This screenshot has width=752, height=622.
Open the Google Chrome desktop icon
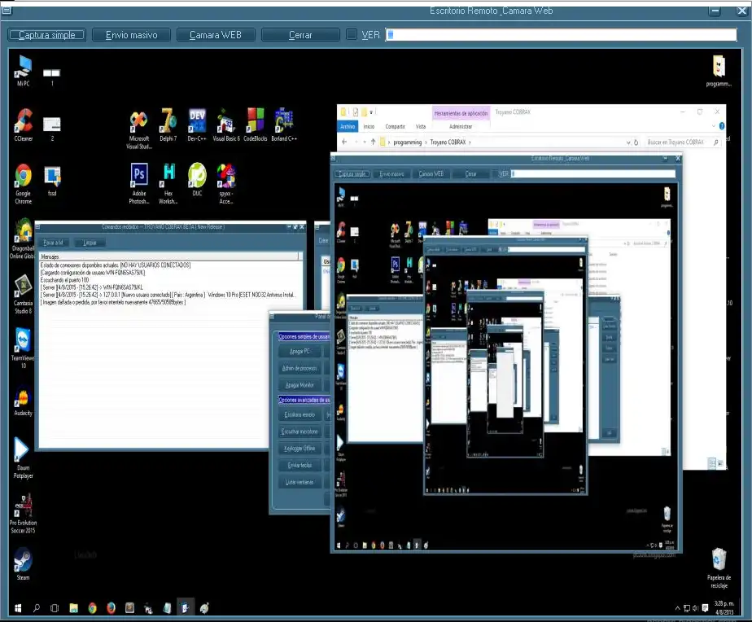click(x=23, y=184)
